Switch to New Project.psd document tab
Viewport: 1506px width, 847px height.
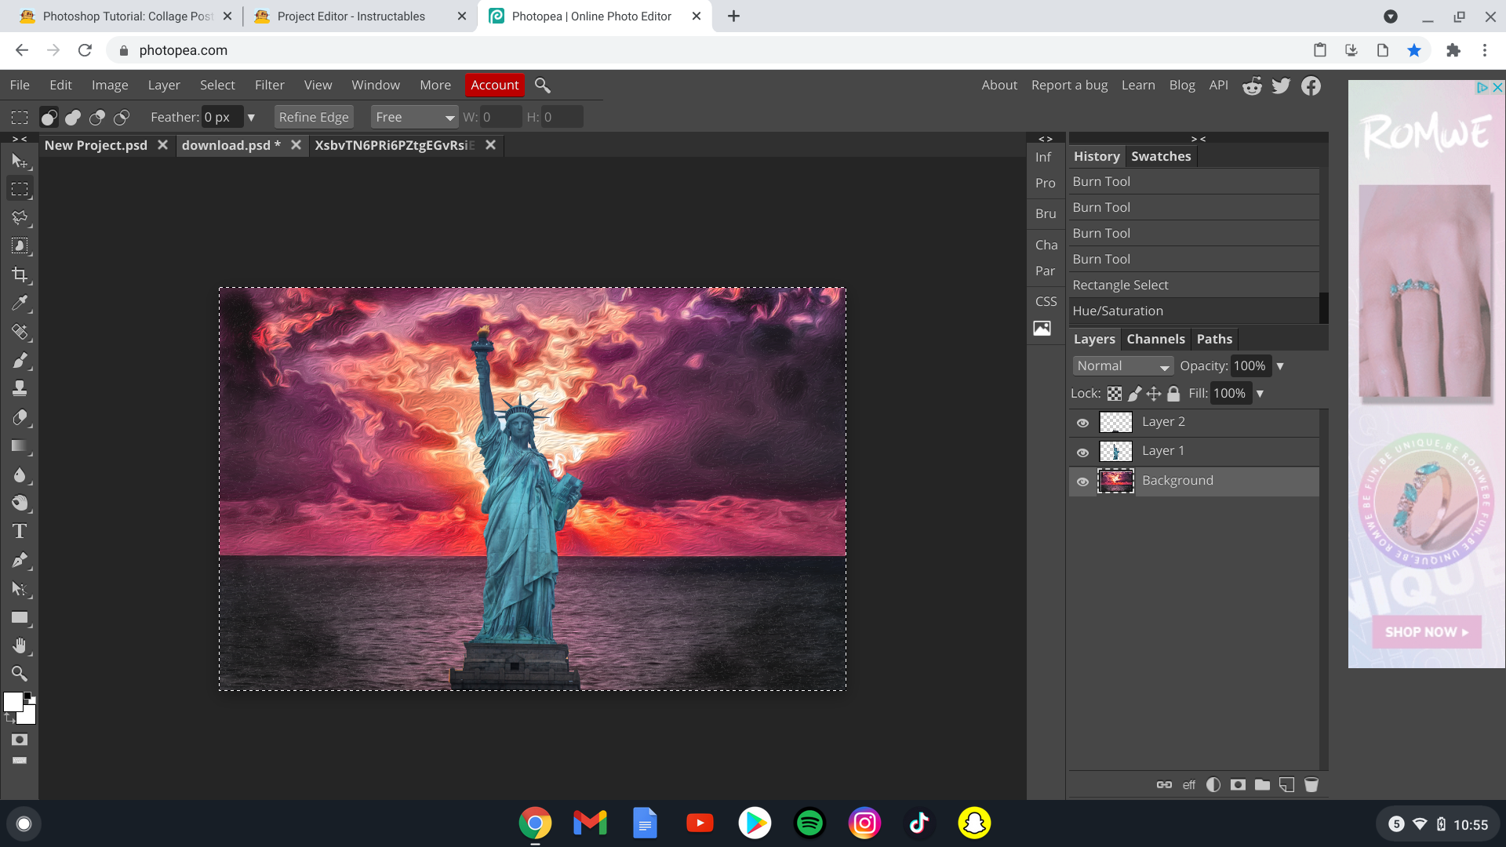[x=96, y=145]
